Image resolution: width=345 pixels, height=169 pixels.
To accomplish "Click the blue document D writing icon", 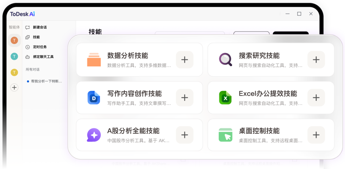I will pos(94,98).
